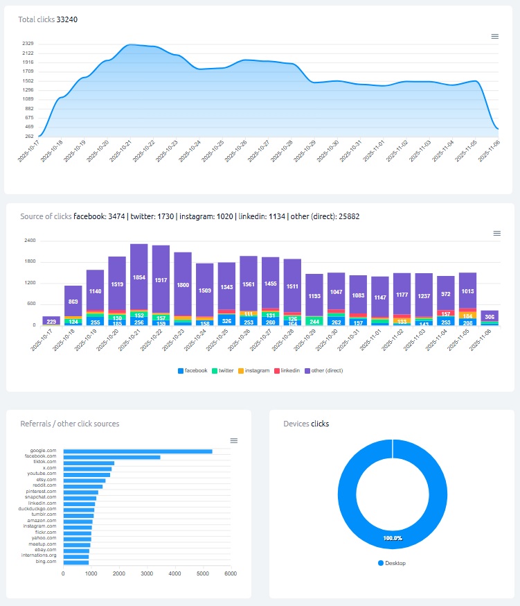This screenshot has width=520, height=606.
Task: Click the 100.0% Desktop donut ring
Action: click(x=392, y=537)
